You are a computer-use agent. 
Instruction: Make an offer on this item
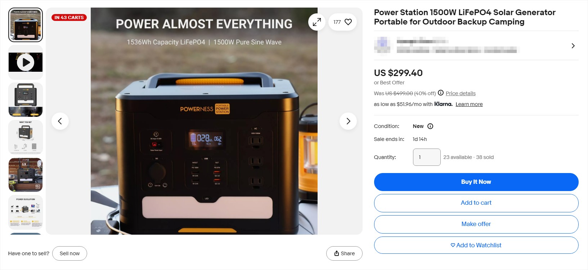(476, 224)
